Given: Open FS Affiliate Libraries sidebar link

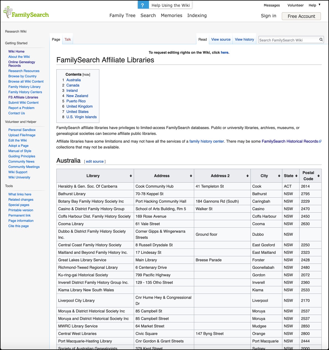Looking at the screenshot, I should 23,97.
